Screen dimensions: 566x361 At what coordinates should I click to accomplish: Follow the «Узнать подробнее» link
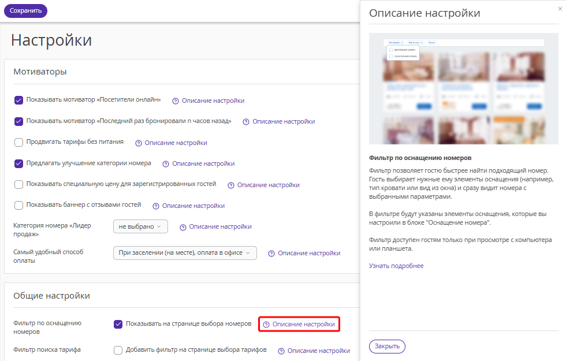click(396, 266)
